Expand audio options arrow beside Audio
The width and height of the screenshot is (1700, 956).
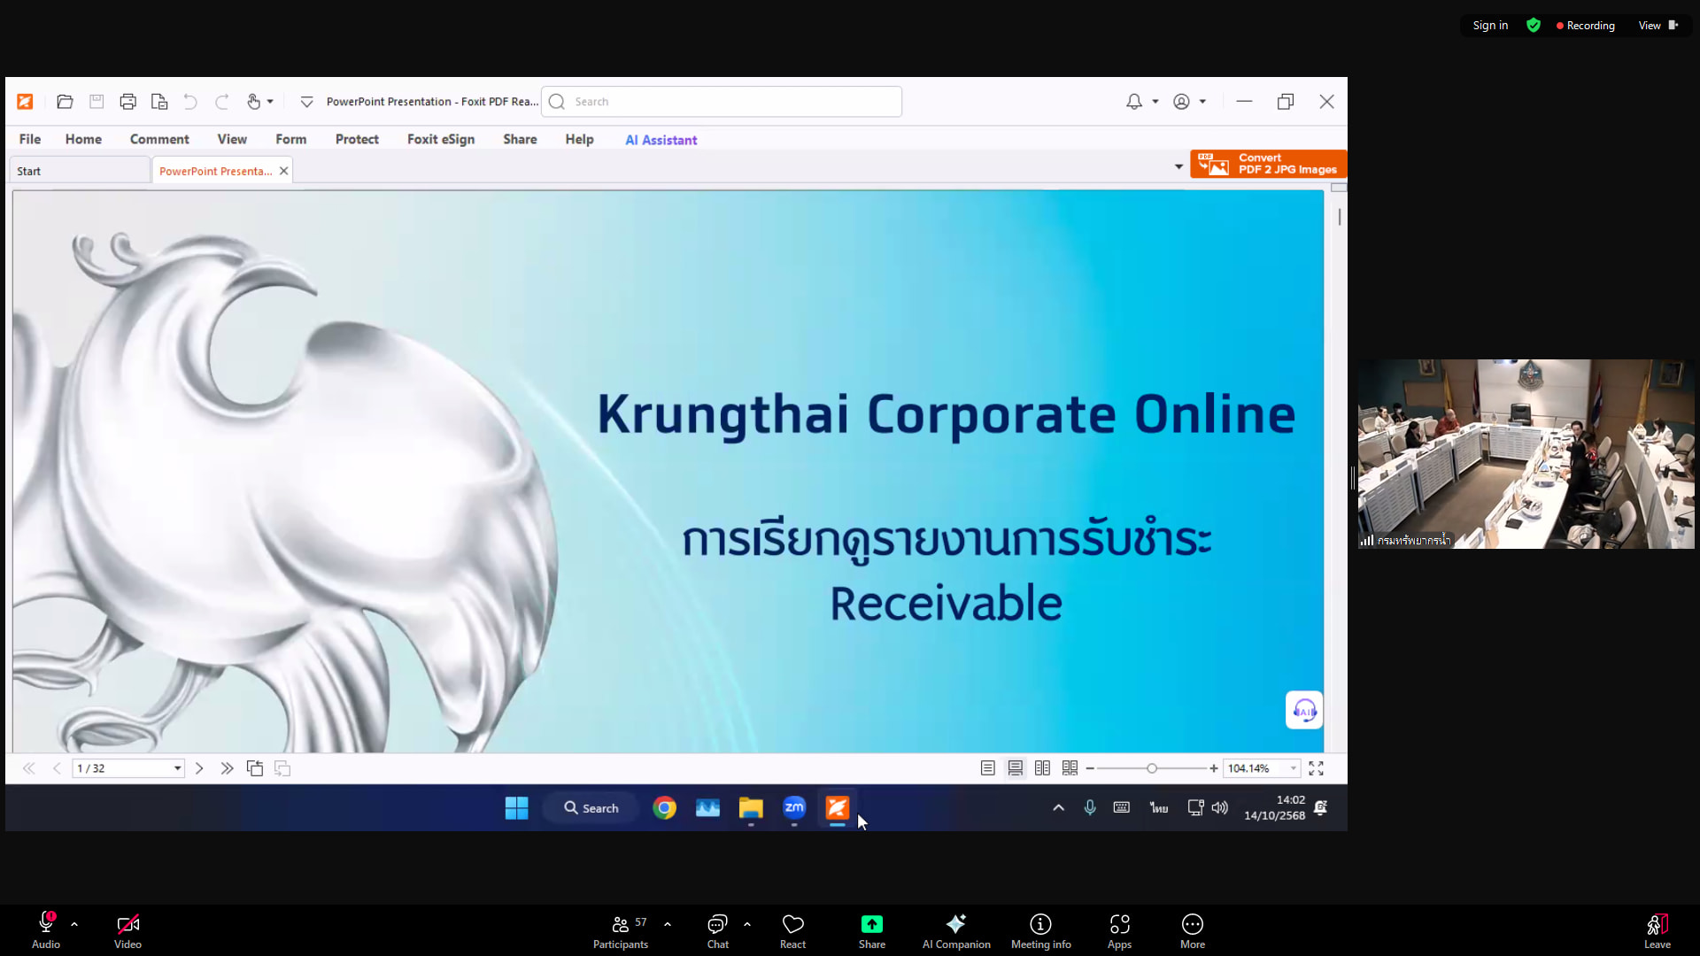click(x=74, y=924)
